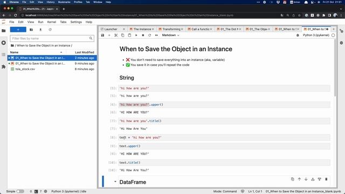
Task: Save the notebook with the disk icon
Action: [x=102, y=35]
